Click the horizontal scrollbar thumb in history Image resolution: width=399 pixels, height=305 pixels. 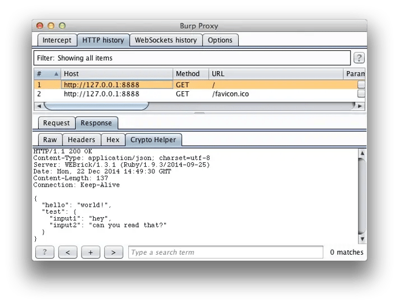click(96, 106)
